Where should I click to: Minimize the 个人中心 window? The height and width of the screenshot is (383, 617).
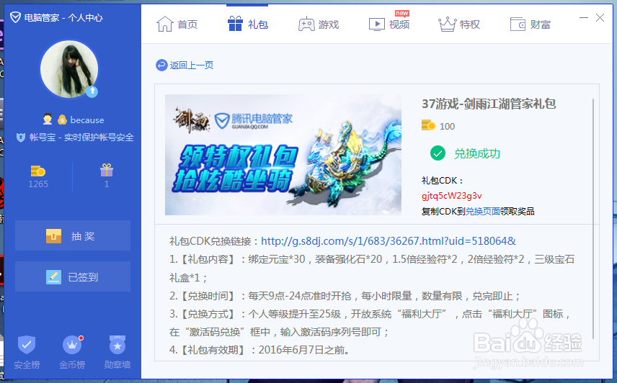click(584, 18)
